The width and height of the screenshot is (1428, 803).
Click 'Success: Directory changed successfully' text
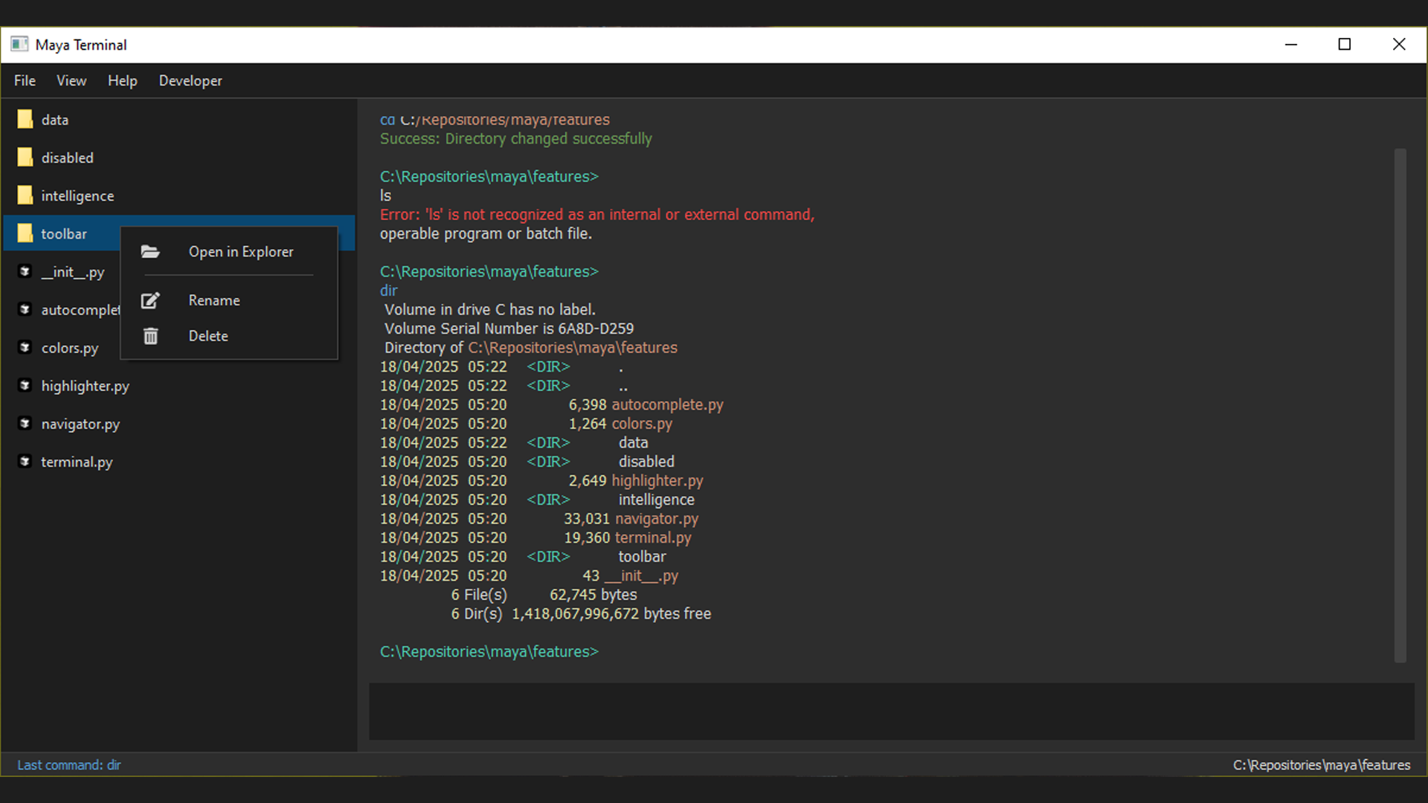pyautogui.click(x=515, y=139)
